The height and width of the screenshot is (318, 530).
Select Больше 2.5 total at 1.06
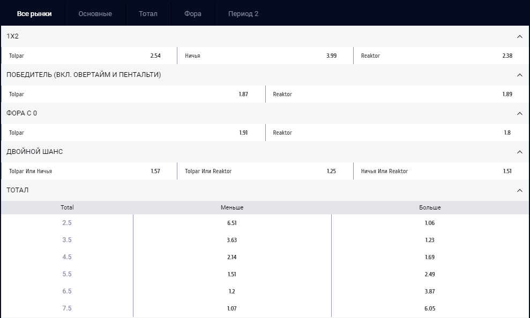[430, 223]
